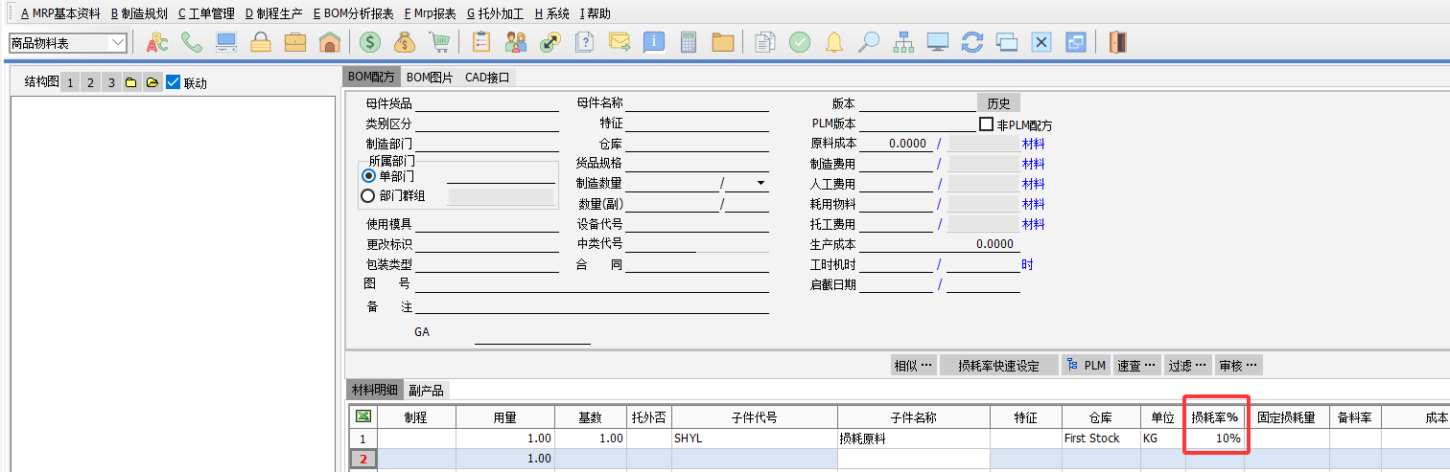Expand the 制造数量 unit dropdown arrow
Image resolution: width=1450 pixels, height=472 pixels.
(760, 183)
